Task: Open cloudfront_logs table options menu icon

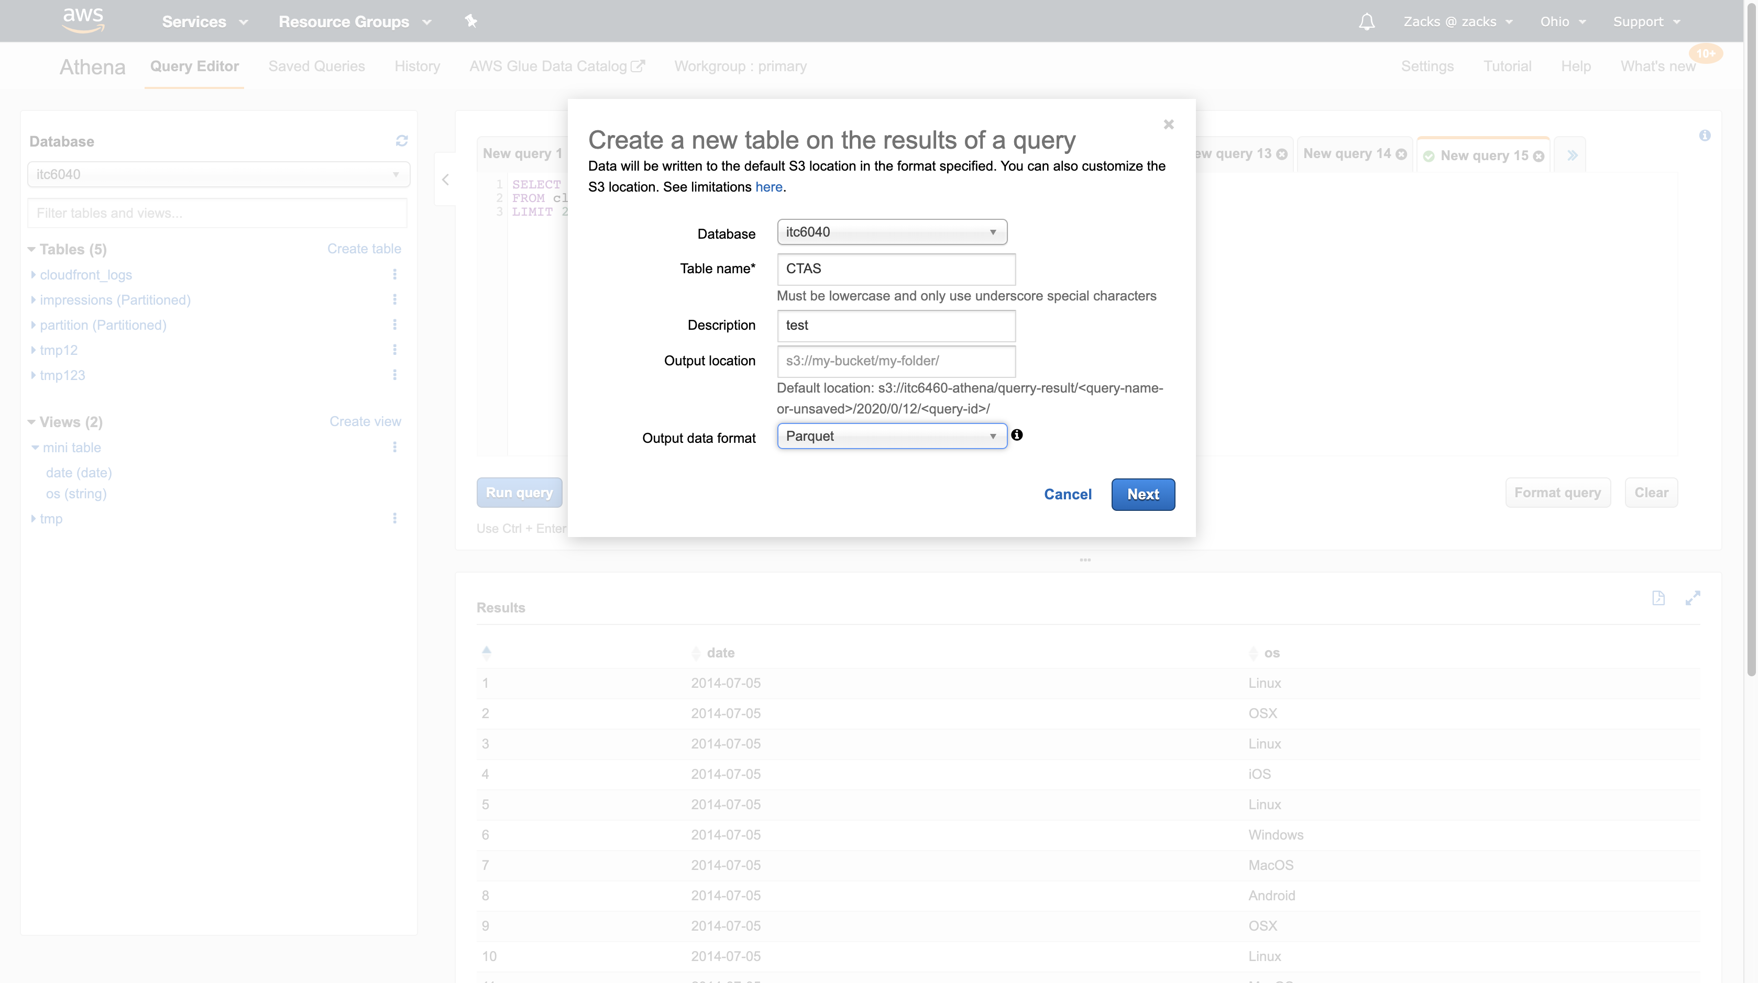Action: coord(394,274)
